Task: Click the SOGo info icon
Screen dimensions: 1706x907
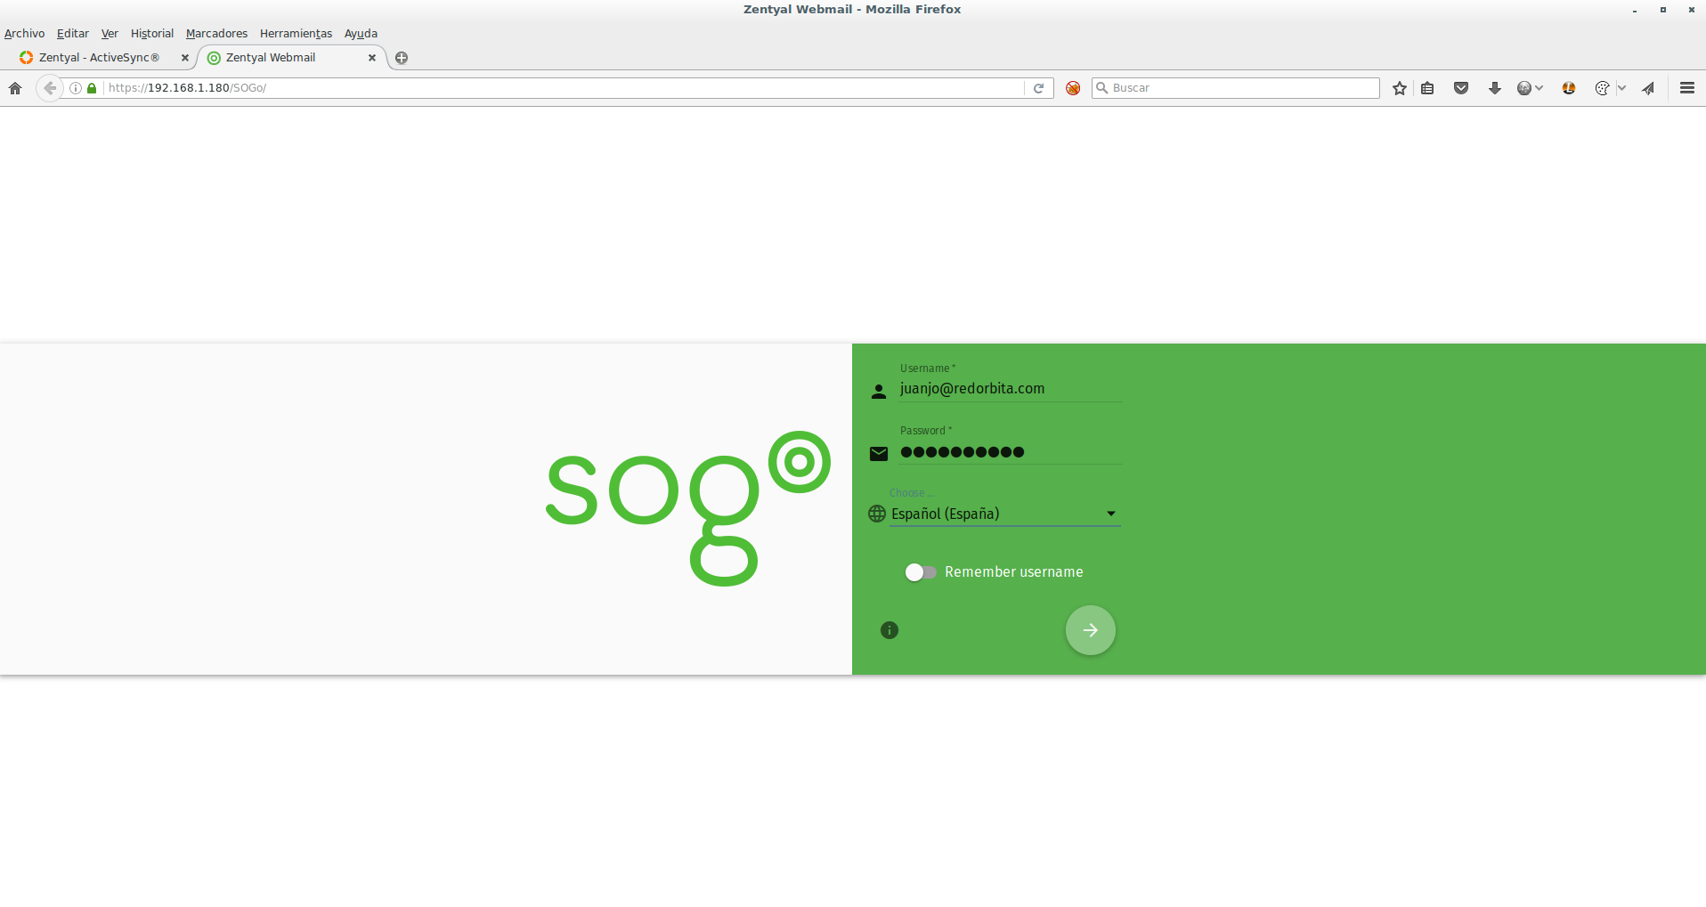Action: click(890, 630)
